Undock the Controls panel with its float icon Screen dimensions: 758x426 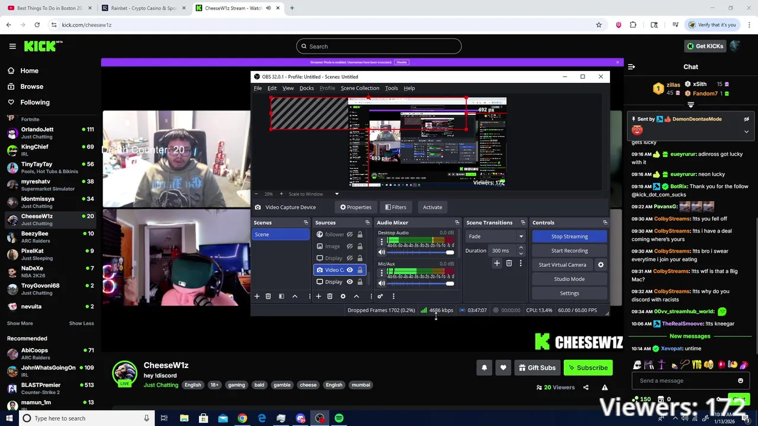coord(605,222)
